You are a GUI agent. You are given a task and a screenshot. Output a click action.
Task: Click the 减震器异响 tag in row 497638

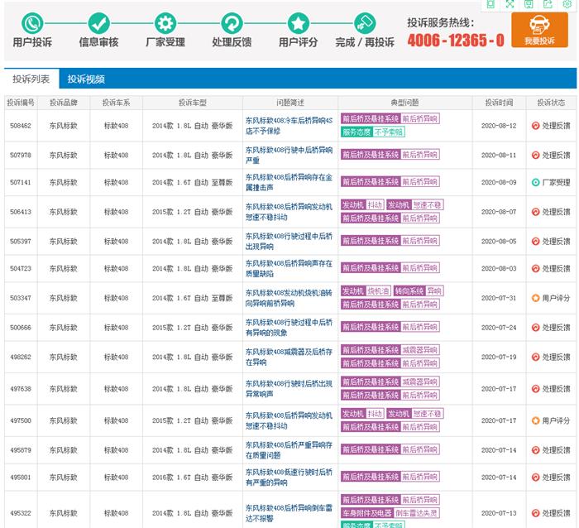390,382
